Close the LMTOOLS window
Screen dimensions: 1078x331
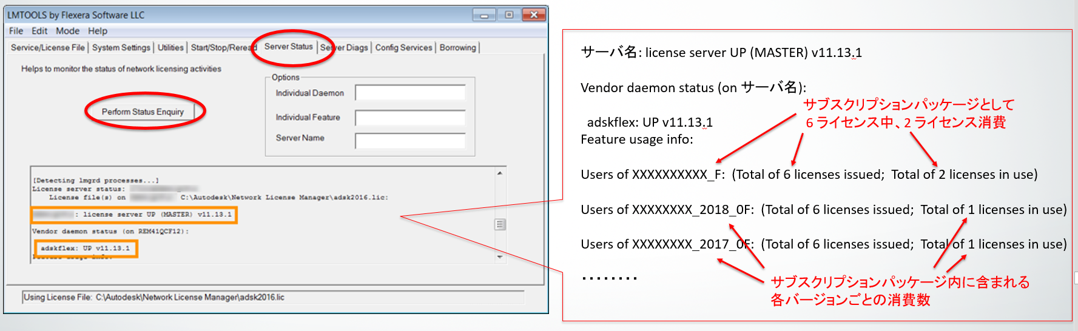point(534,15)
